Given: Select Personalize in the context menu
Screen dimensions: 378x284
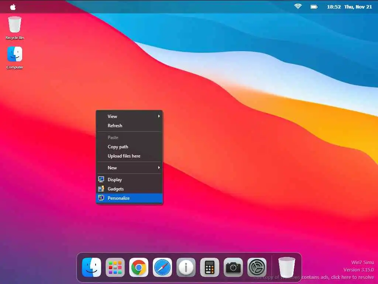Looking at the screenshot, I should tap(130, 198).
